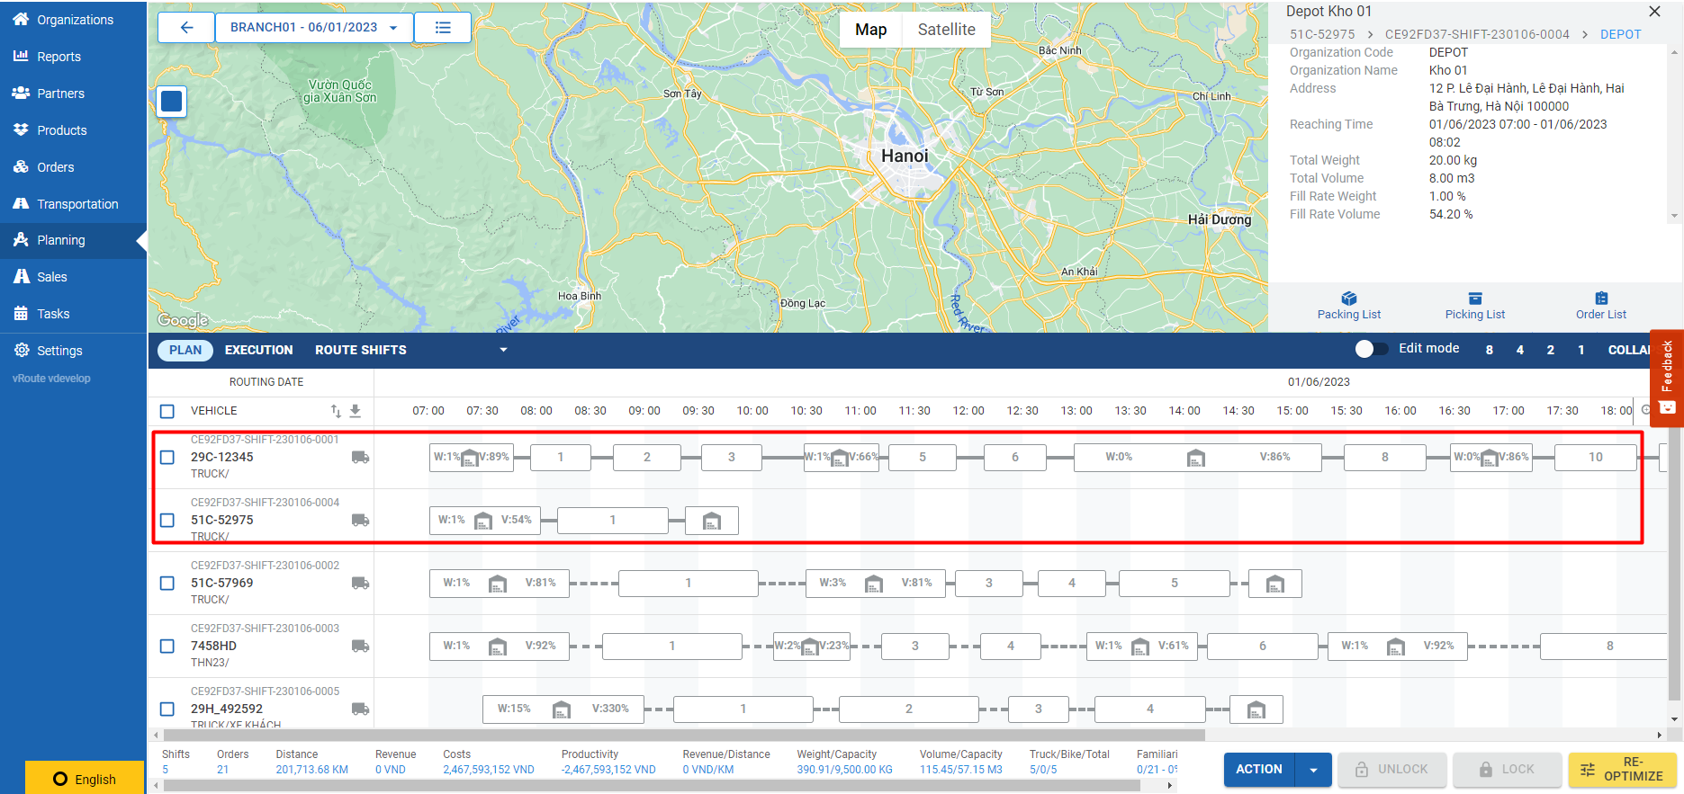This screenshot has width=1684, height=794.
Task: Click the end depot icon of route 51C-57969
Action: pos(1275,584)
